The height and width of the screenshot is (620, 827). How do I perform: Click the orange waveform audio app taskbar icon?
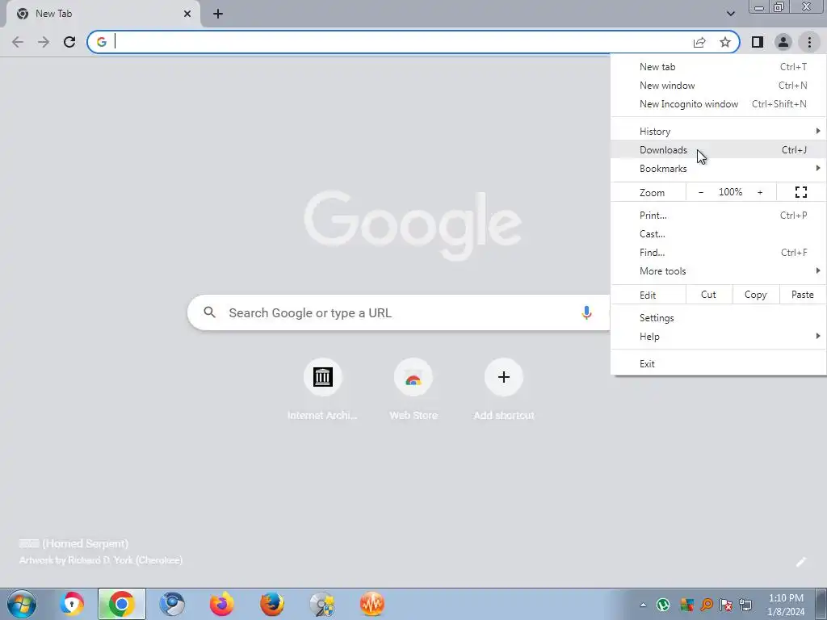[x=372, y=604]
